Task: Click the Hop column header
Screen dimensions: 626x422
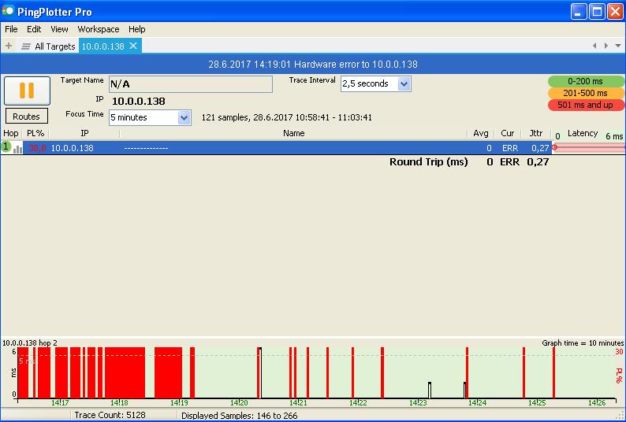Action: [x=11, y=133]
